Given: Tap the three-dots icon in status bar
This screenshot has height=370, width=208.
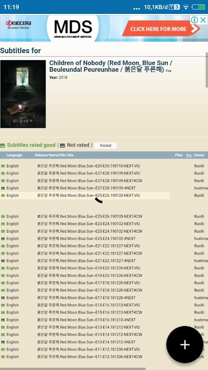Looking at the screenshot, I should [136, 8].
